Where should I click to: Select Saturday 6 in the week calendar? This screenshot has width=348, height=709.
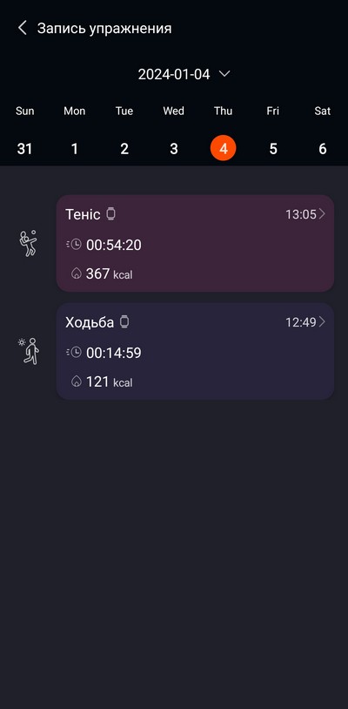click(322, 148)
